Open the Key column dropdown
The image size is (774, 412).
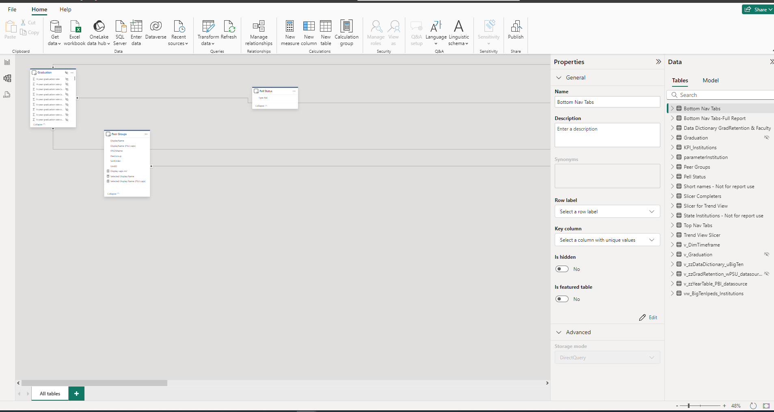[607, 240]
